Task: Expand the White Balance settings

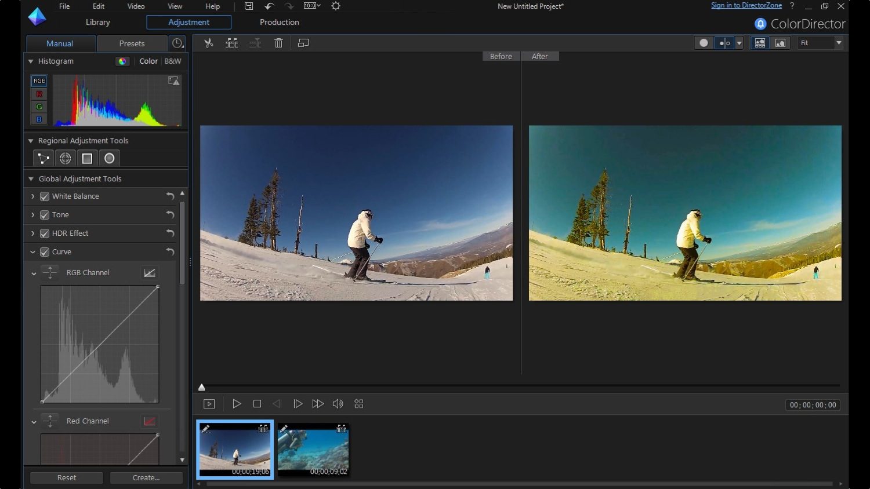Action: tap(32, 196)
